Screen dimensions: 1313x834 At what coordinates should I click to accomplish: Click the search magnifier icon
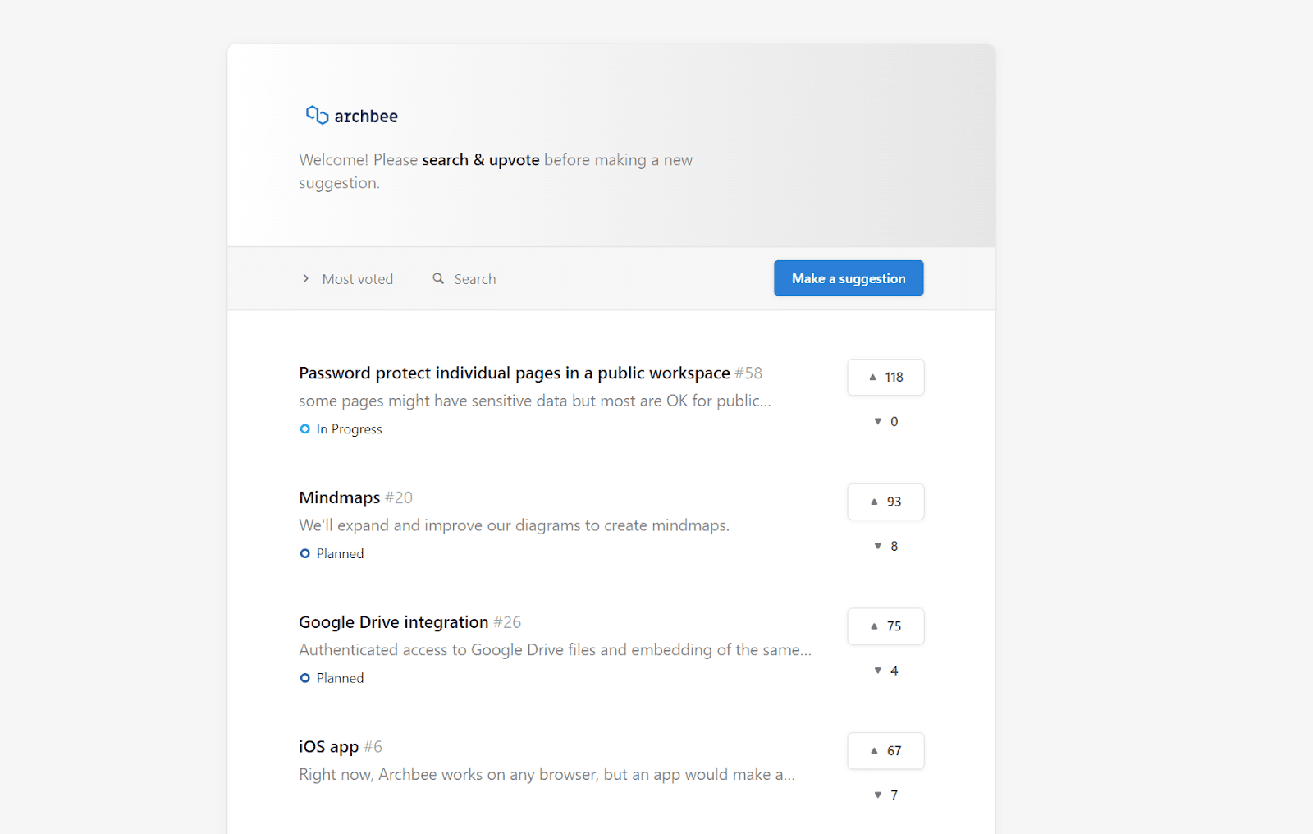(438, 279)
